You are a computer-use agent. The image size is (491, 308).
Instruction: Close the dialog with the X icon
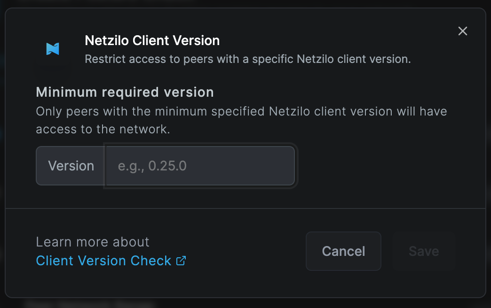462,31
